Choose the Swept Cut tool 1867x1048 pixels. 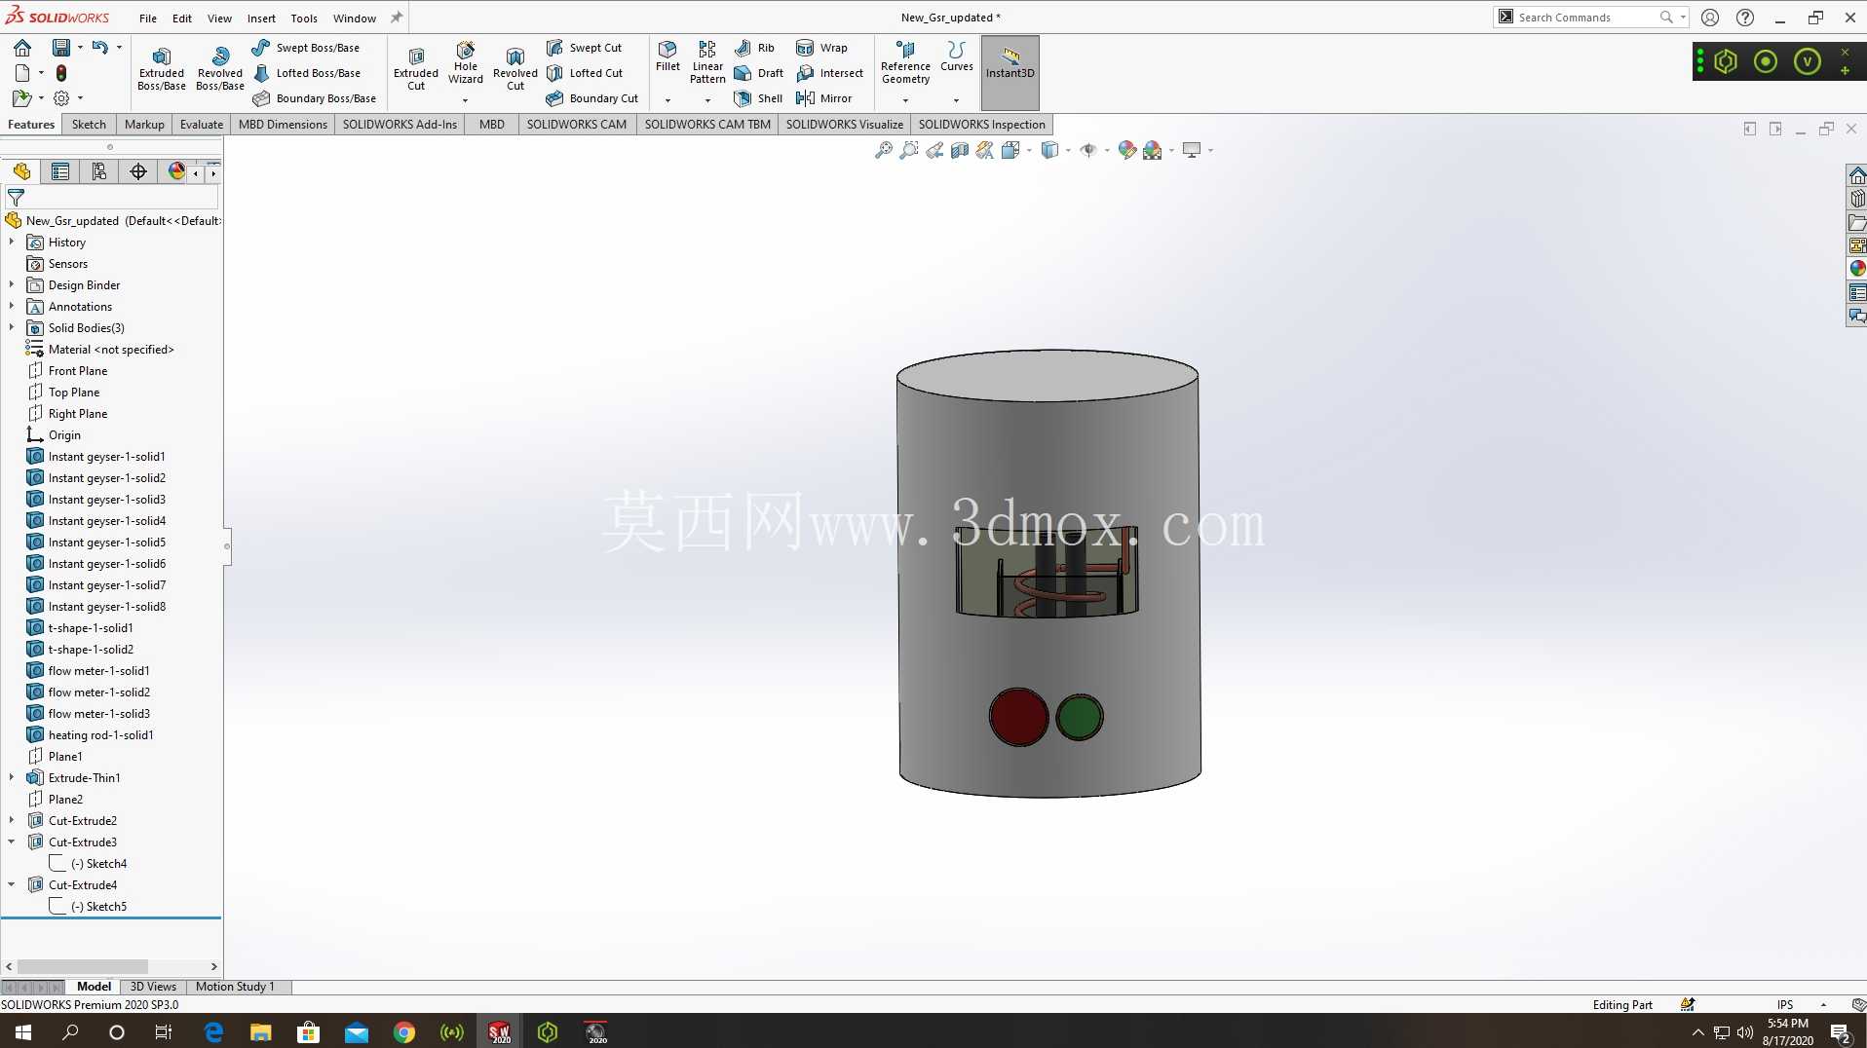(x=584, y=48)
